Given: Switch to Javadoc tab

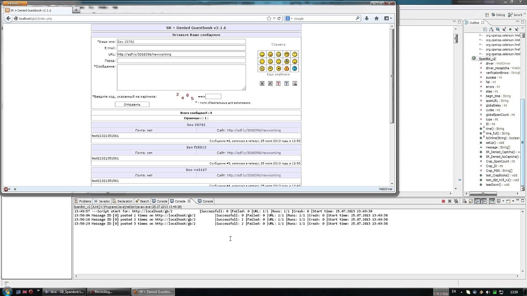Looking at the screenshot, I should 103,201.
